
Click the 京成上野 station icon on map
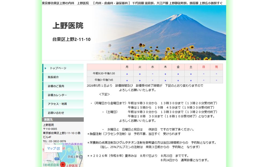81,157
